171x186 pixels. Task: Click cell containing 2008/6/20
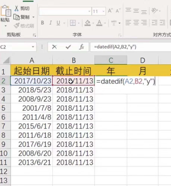pos(32,153)
